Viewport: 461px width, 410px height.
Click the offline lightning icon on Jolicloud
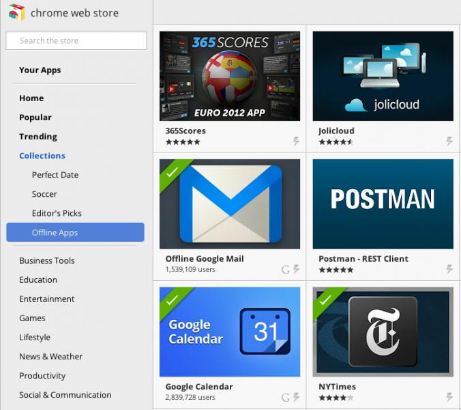tap(449, 141)
